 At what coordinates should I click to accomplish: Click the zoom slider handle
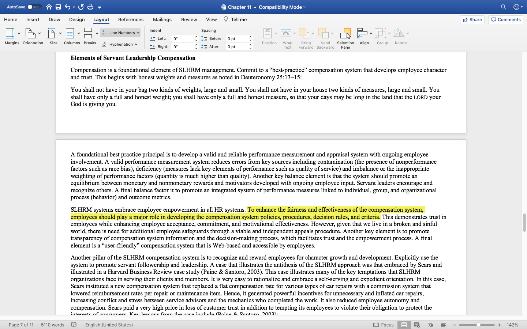478,325
